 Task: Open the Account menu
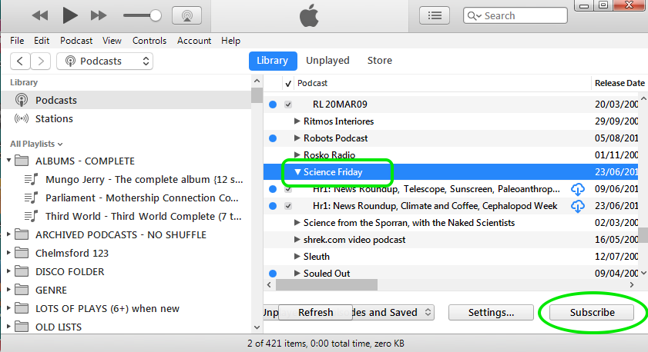(x=194, y=41)
